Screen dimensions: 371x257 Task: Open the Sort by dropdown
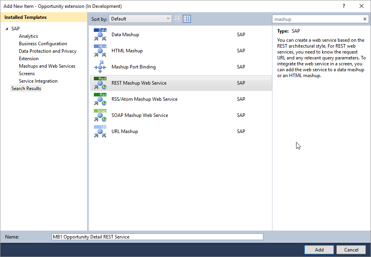140,19
